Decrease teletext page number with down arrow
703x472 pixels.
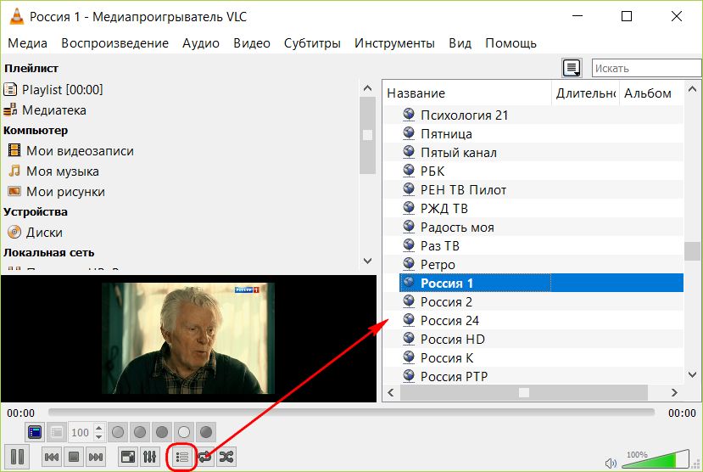[99, 436]
